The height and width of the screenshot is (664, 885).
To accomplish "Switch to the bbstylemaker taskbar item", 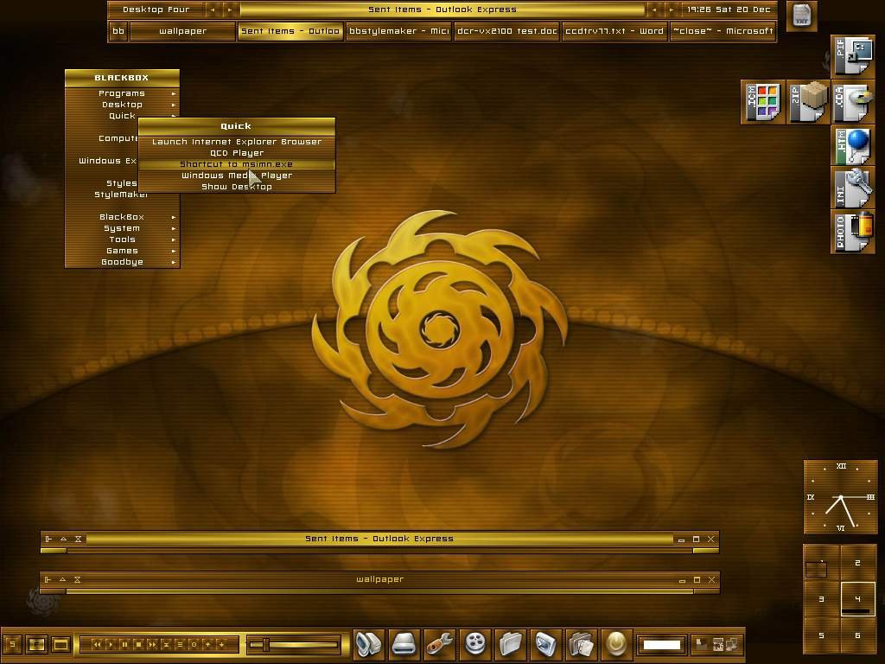I will 399,31.
